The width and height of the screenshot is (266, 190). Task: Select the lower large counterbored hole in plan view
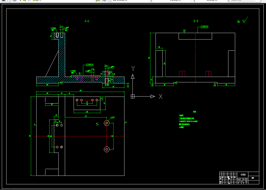[x=107, y=149]
